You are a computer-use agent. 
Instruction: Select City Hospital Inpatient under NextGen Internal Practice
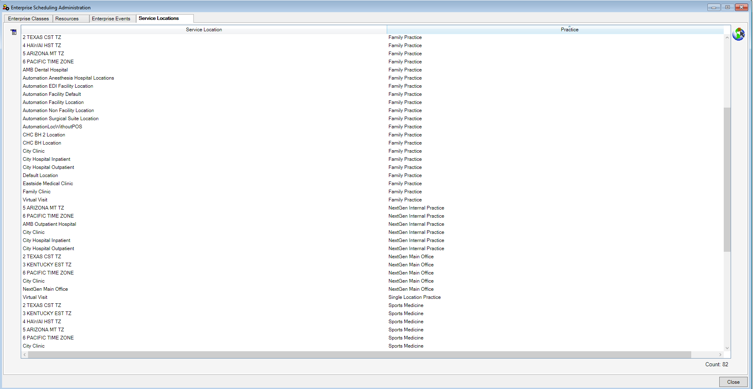[373, 240]
